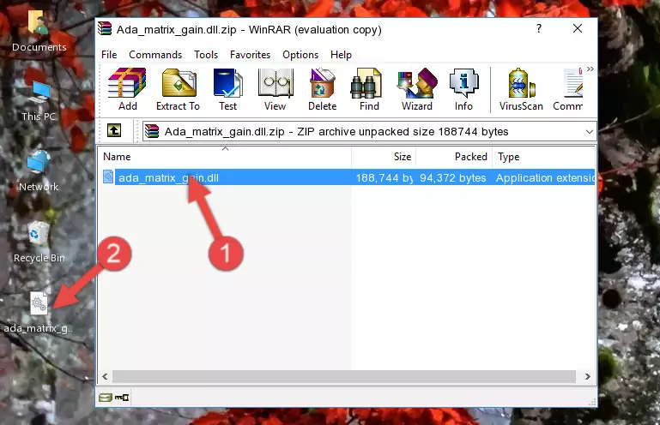The height and width of the screenshot is (425, 660).
Task: Click the Extract To toolbar icon
Action: click(x=178, y=89)
